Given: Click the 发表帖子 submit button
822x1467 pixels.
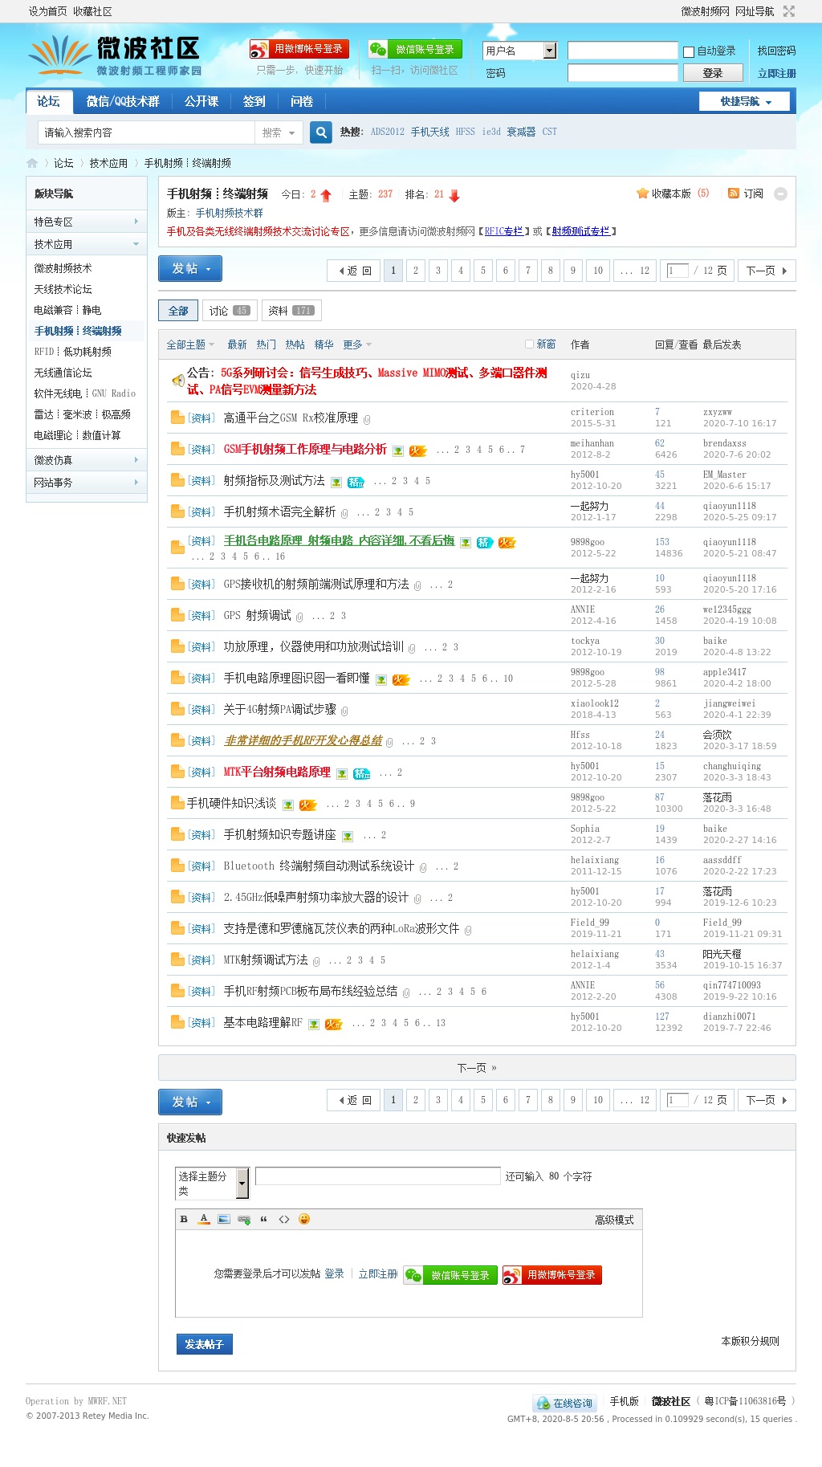Looking at the screenshot, I should [x=204, y=1344].
